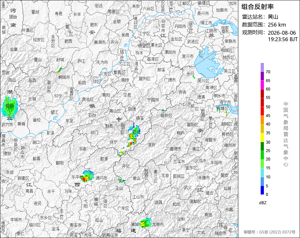Image resolution: width=300 pixels, height=238 pixels.
Task: Click the 景德镇-area label 浮梁
Action: coord(82,149)
